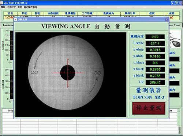Open the 檔案 menu

click(3, 7)
